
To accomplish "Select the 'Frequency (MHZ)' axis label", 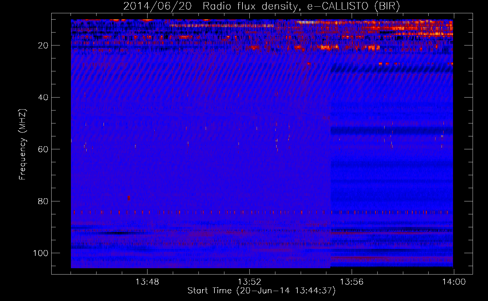I will click(x=23, y=144).
